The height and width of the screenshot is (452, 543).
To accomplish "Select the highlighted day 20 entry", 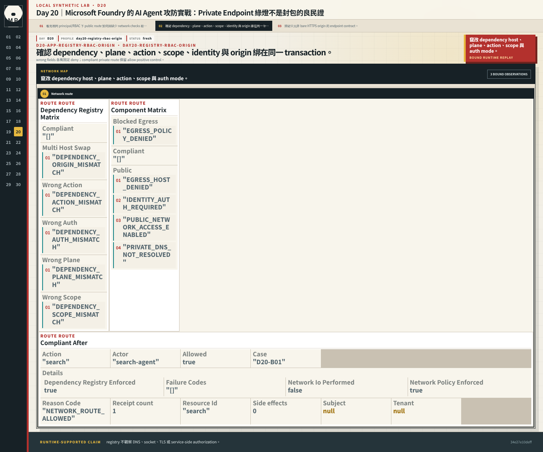I will (x=18, y=132).
